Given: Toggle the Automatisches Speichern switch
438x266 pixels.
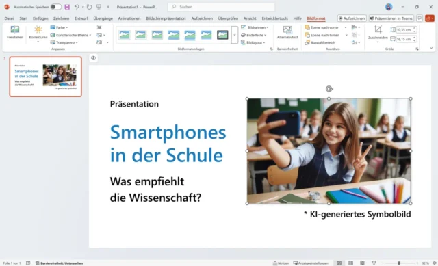Looking at the screenshot, I should tap(56, 7).
